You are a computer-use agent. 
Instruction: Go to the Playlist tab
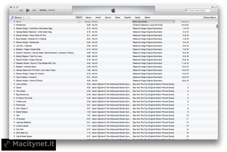click(127, 18)
